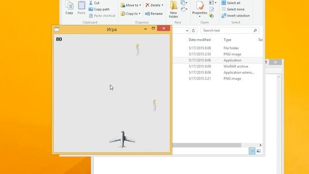
Task: Click the upper falling rocket in game
Action: (138, 49)
